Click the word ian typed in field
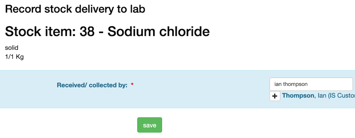Screen dimensions: 355x138 277,84
